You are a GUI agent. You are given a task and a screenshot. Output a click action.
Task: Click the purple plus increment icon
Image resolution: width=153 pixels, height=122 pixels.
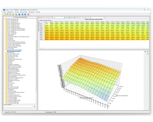[x=44, y=18]
